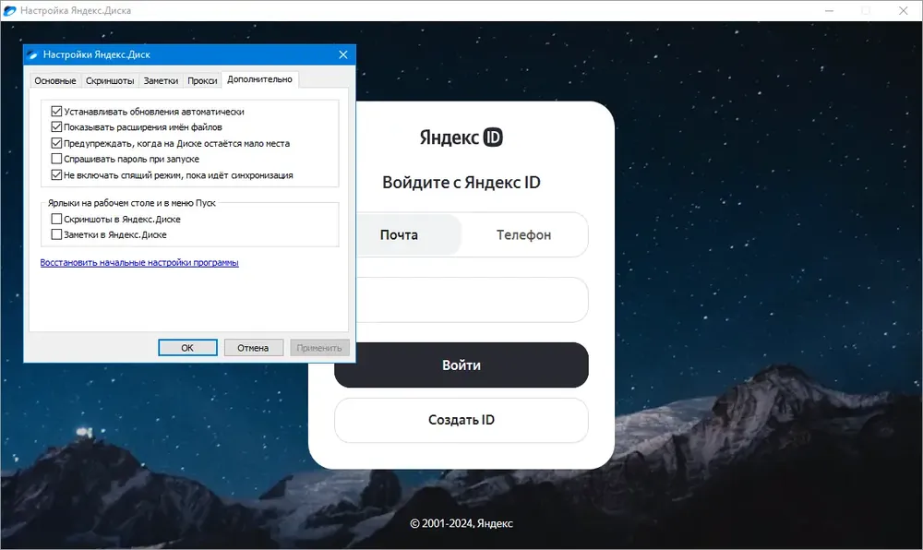Close the Настройки Яндекс.Диск dialog
Image resolution: width=923 pixels, height=550 pixels.
[343, 54]
